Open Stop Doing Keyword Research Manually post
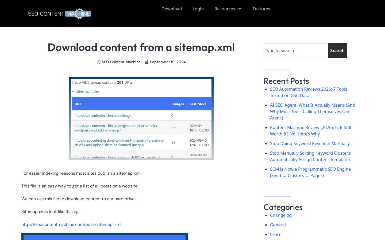 pos(310,143)
